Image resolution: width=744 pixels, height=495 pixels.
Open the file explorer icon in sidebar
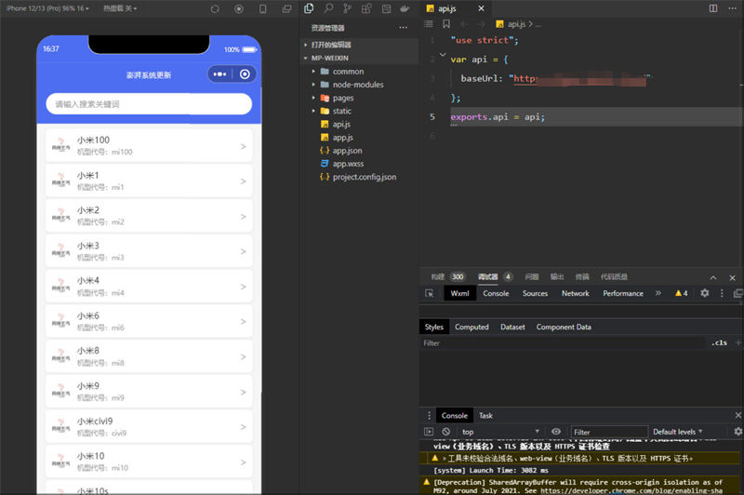(309, 8)
